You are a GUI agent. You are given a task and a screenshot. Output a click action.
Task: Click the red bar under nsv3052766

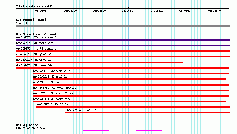coord(133,107)
